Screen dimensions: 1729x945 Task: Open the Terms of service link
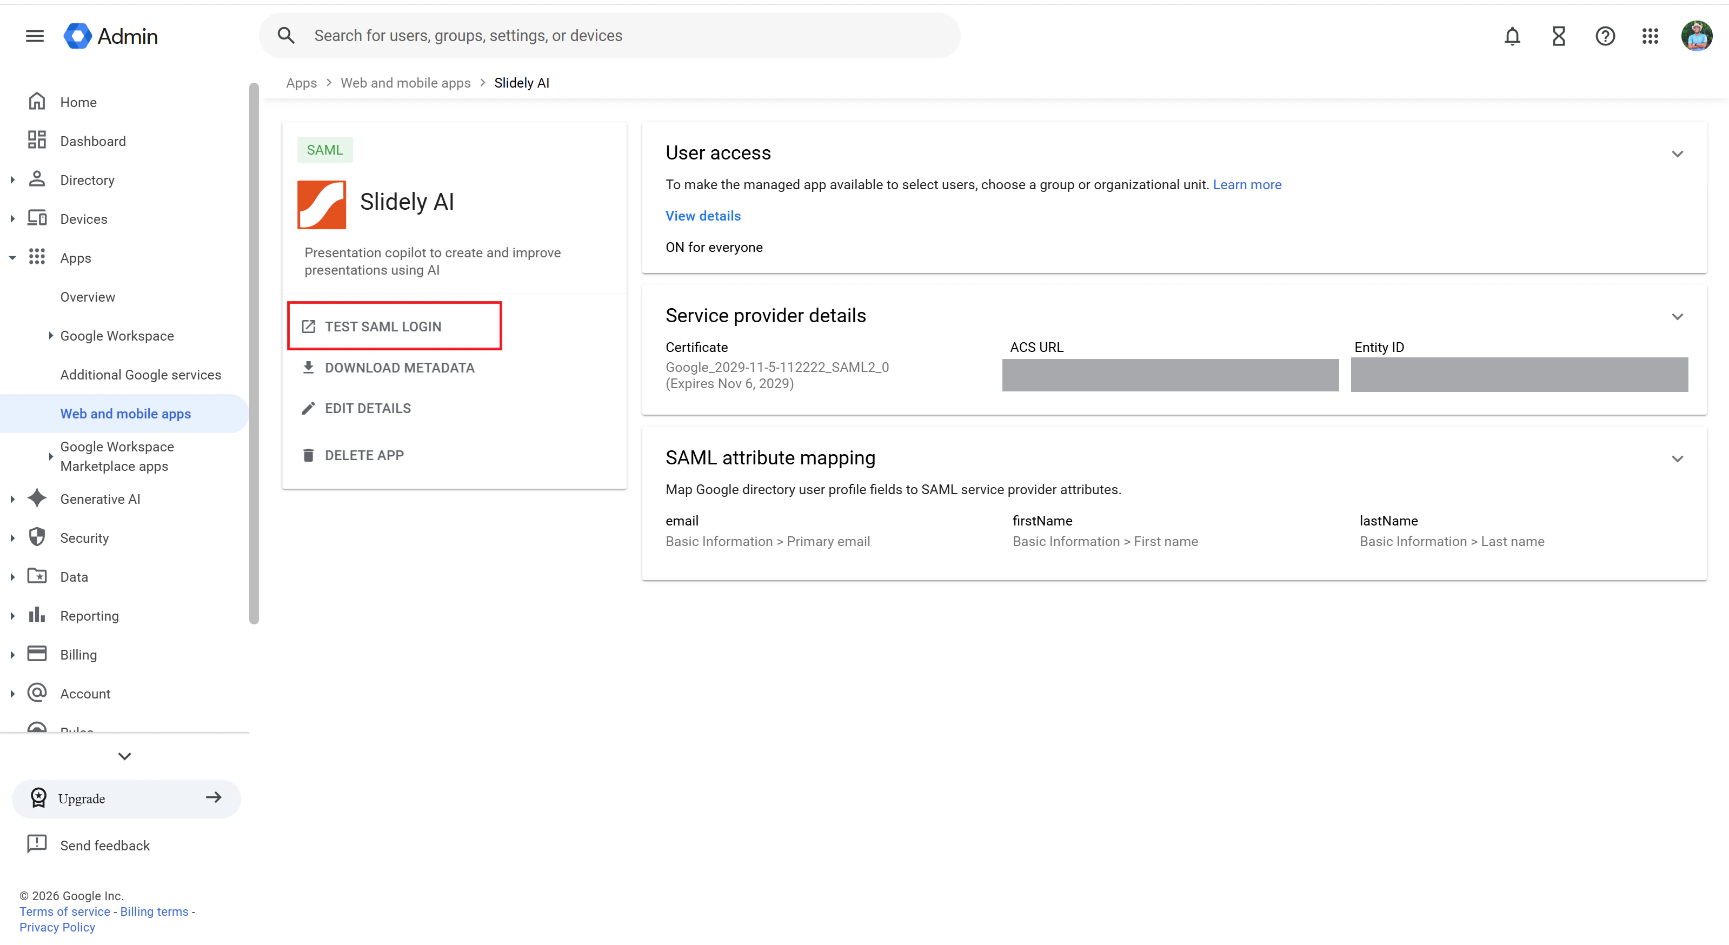coord(64,911)
